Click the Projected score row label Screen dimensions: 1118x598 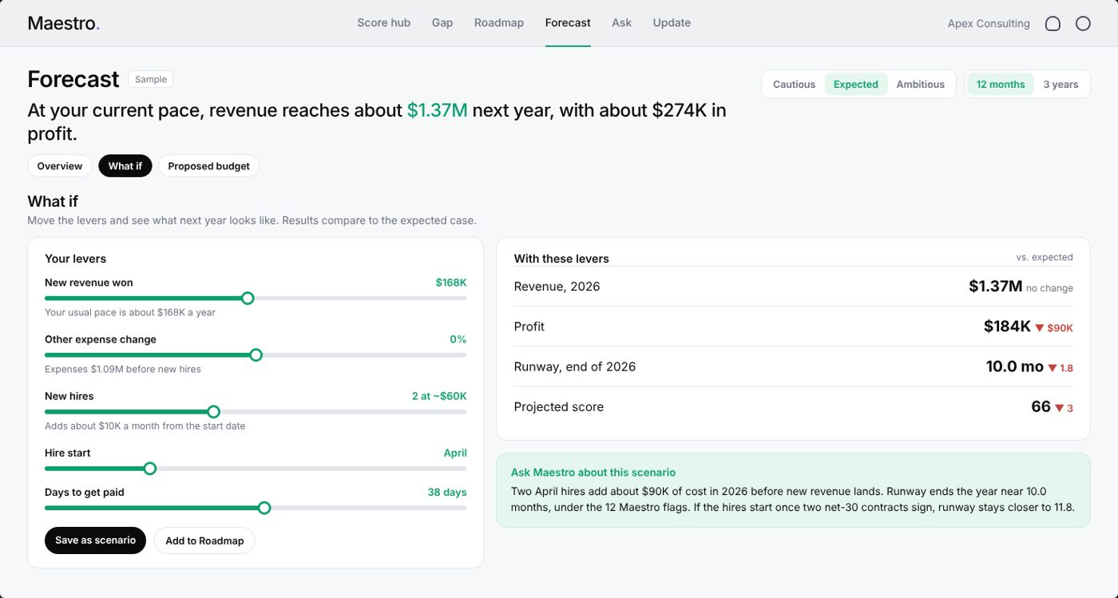point(559,406)
